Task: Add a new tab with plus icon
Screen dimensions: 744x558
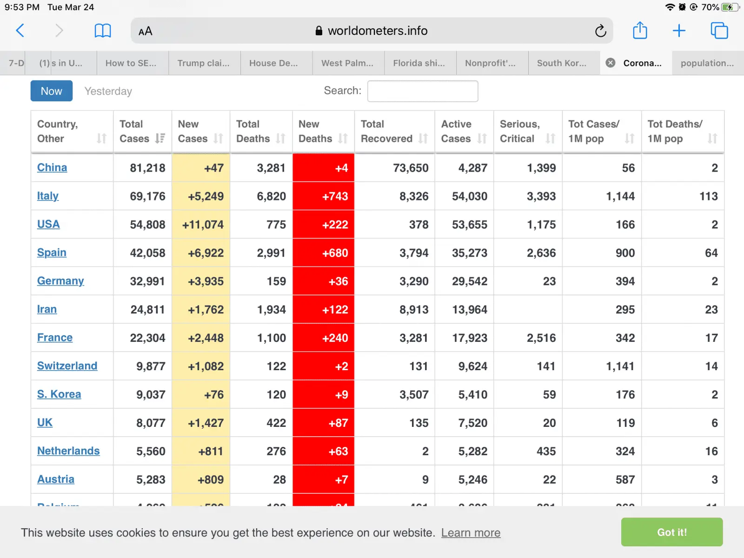Action: pos(679,31)
